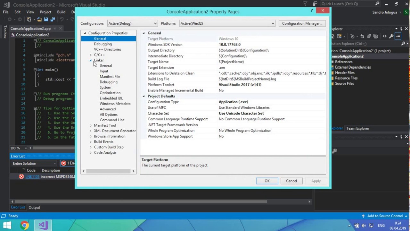Select Linker General tree item

[106, 66]
